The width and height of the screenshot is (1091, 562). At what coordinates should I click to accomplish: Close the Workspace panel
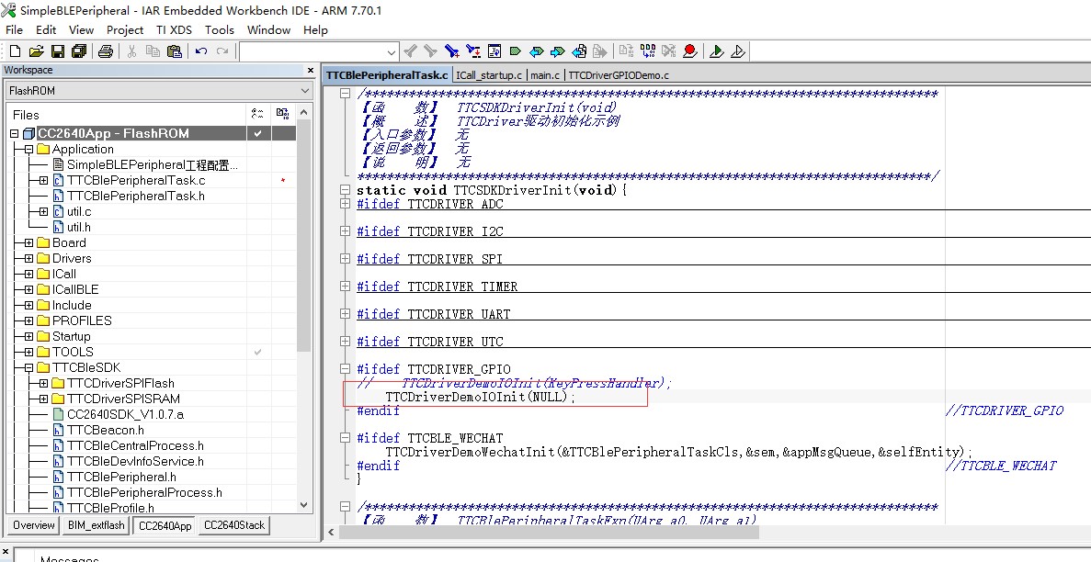(311, 70)
